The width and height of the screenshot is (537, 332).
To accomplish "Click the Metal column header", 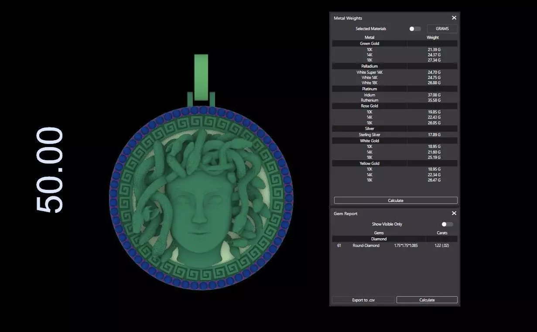I will coord(369,38).
